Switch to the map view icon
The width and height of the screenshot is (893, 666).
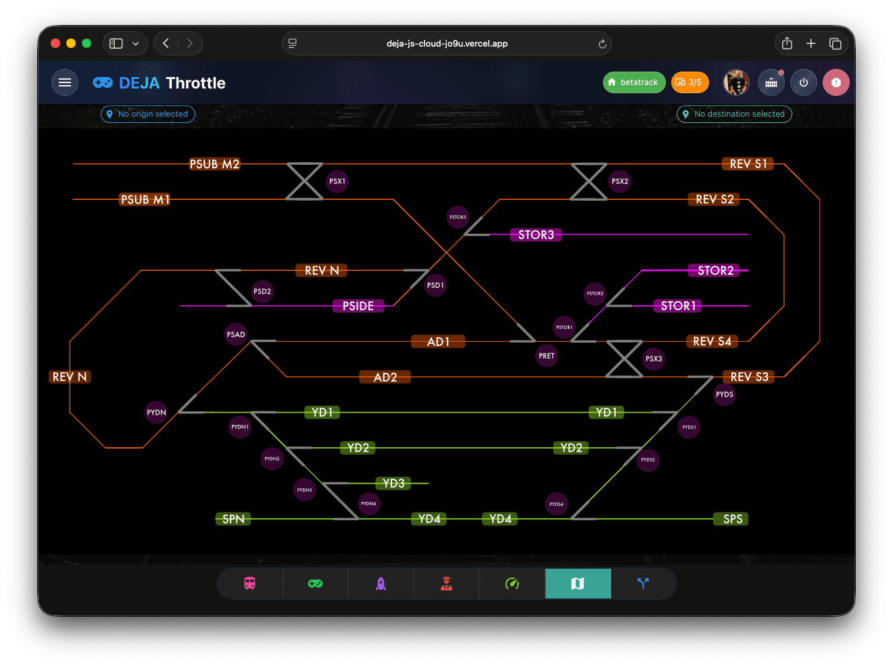[578, 583]
